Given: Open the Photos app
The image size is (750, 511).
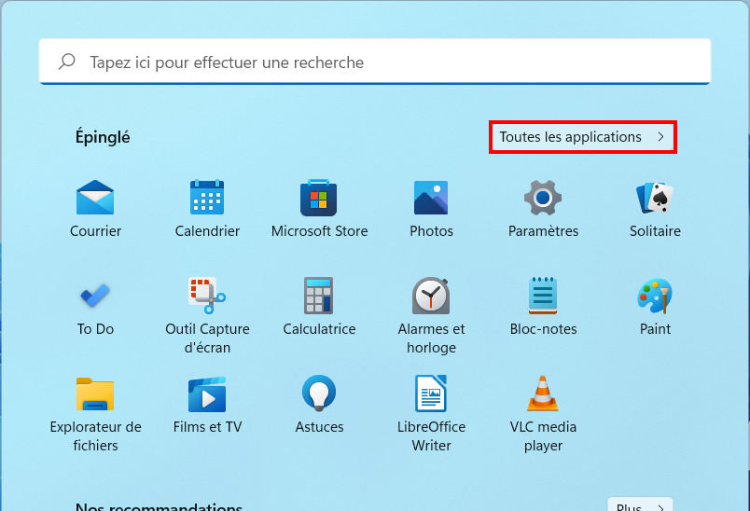Looking at the screenshot, I should (x=431, y=209).
